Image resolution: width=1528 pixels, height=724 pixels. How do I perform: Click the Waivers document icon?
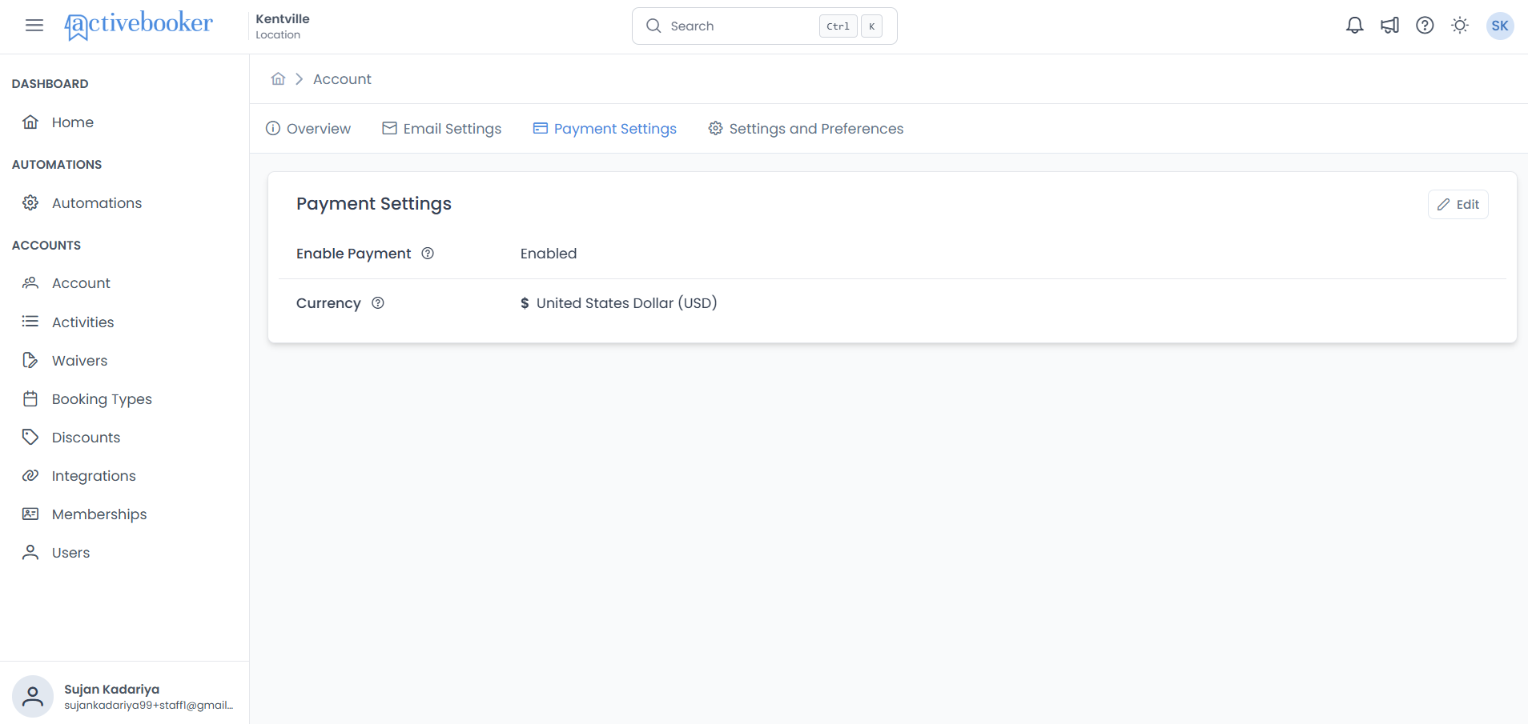tap(30, 360)
